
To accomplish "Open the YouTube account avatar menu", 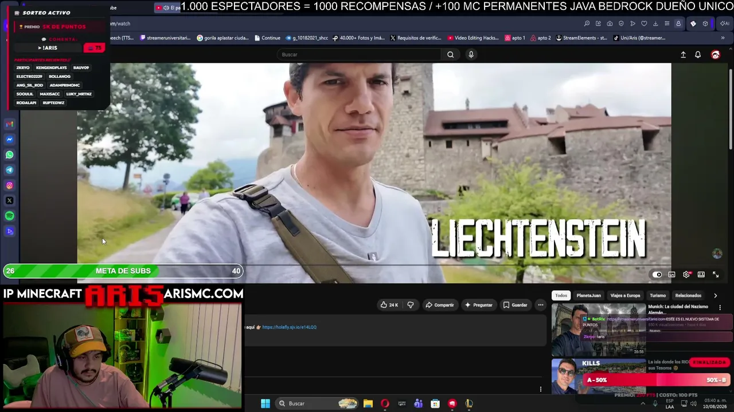I will point(715,54).
